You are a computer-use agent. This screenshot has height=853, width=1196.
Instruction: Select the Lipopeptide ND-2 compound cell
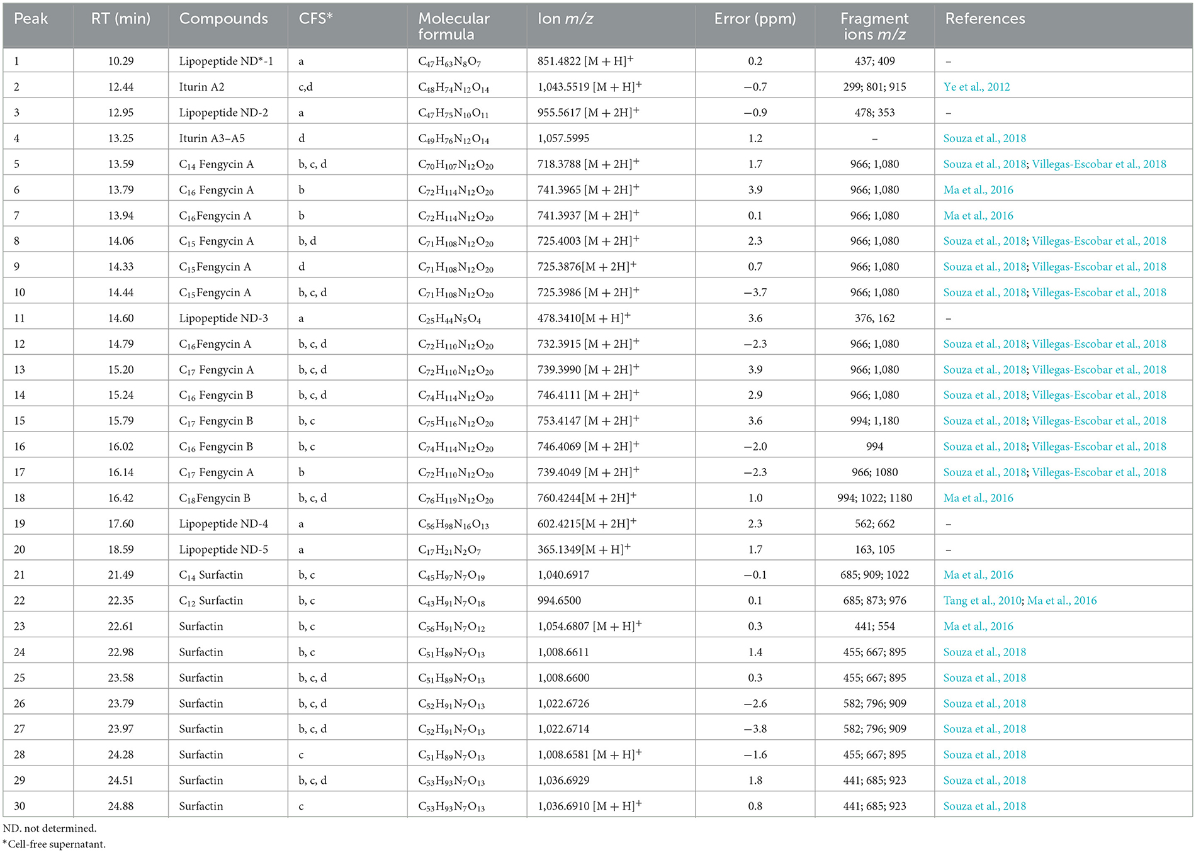tap(223, 113)
